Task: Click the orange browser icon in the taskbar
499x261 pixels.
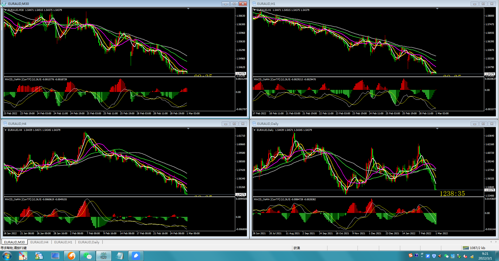Action: 71,256
